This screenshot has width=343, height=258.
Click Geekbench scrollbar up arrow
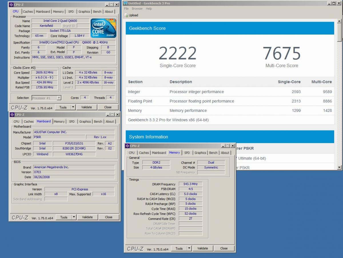point(339,21)
